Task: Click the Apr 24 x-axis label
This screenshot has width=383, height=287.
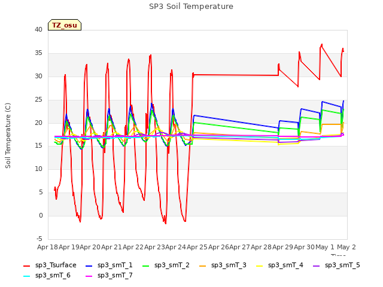Action: (x=175, y=247)
